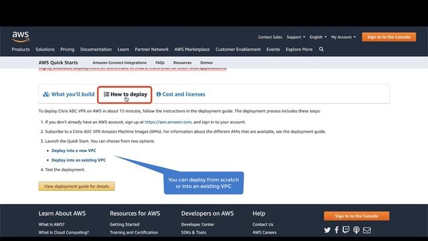Open the Learn menu
Viewport: 428px width, 241px height.
pyautogui.click(x=123, y=49)
